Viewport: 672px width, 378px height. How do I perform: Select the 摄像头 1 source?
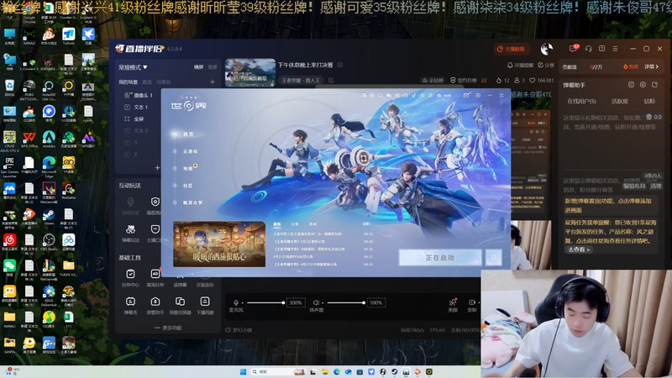click(139, 95)
